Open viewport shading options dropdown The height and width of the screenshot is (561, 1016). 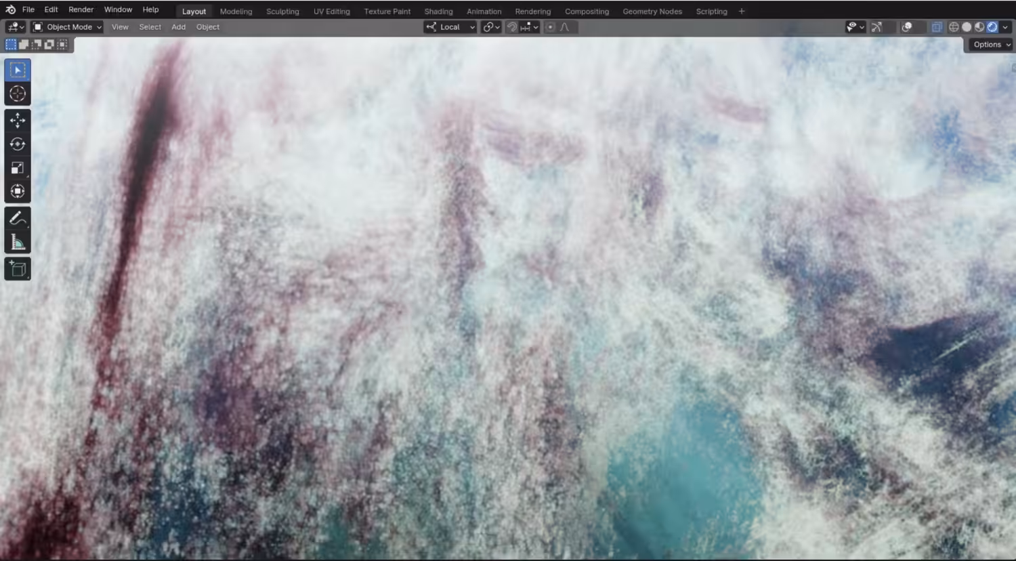click(x=1005, y=27)
